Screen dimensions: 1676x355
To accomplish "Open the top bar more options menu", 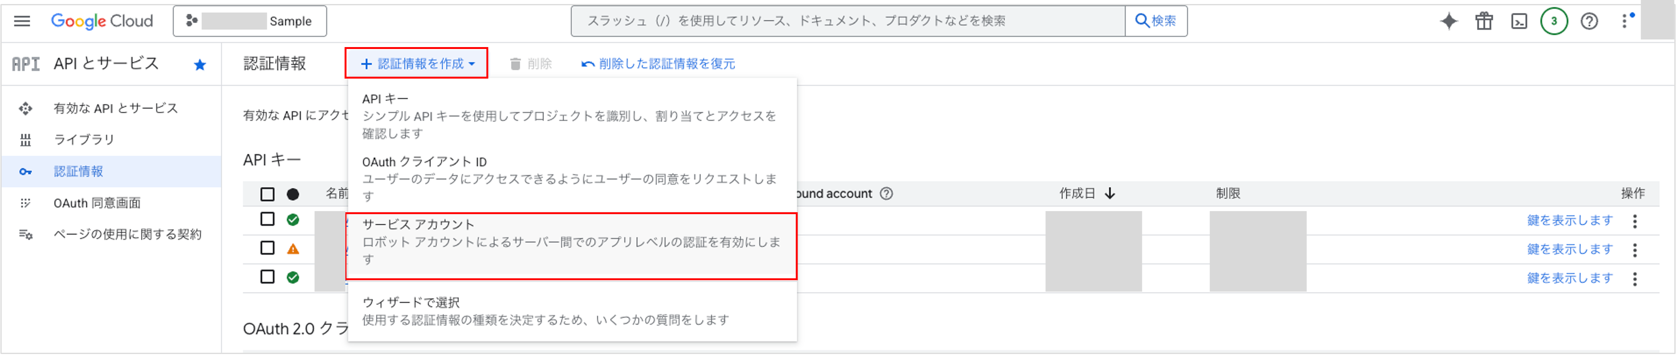I will (x=1625, y=21).
